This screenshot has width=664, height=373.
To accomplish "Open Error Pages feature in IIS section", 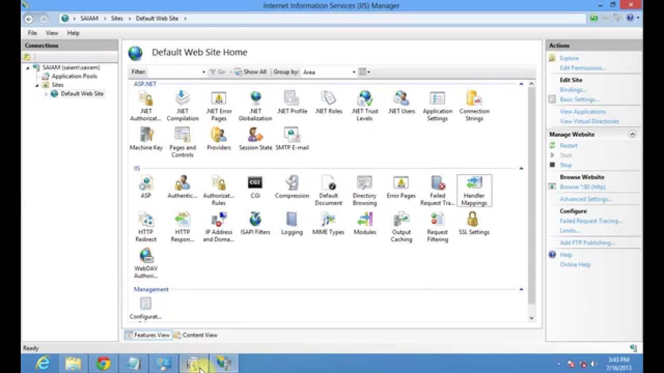I will [401, 187].
